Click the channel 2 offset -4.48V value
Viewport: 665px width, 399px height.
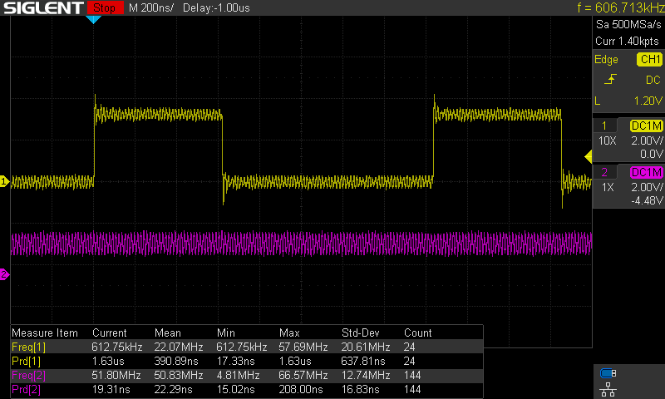click(x=647, y=200)
